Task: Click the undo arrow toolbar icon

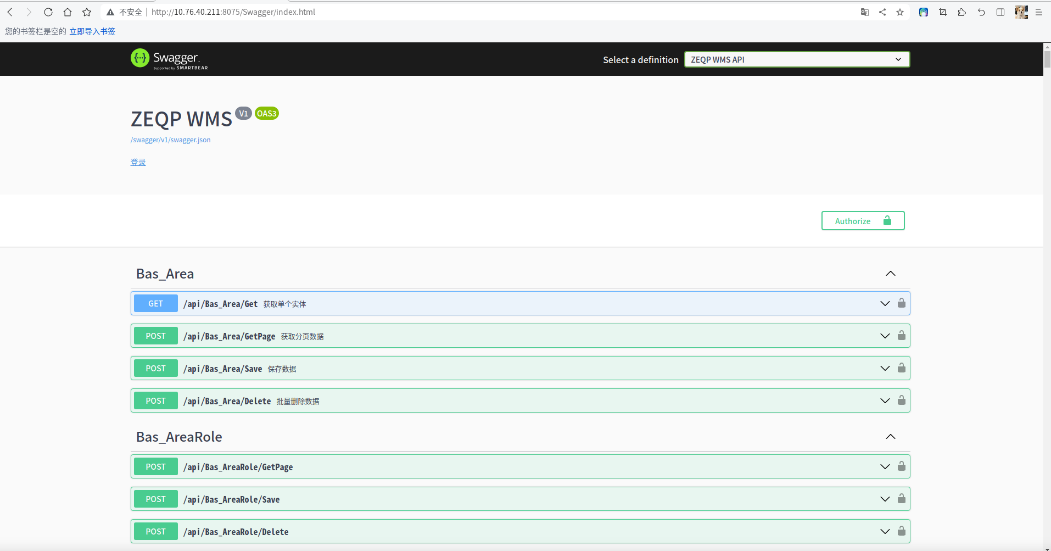Action: (x=981, y=12)
